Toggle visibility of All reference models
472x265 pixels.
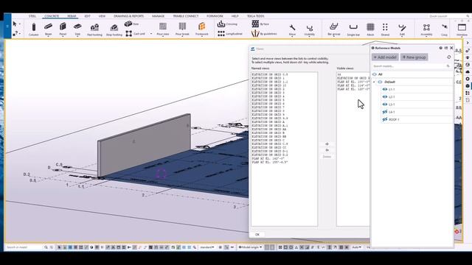(x=375, y=74)
